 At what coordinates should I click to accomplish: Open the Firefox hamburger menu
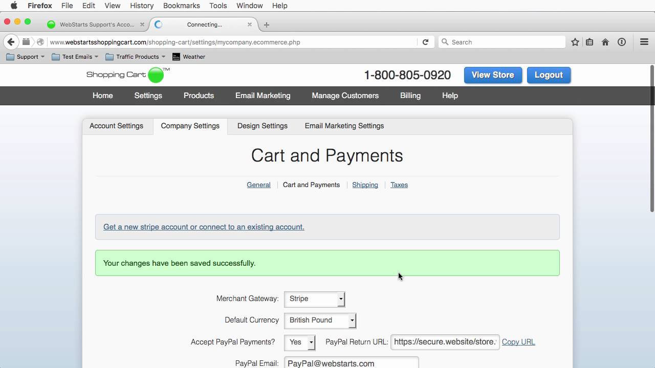[x=644, y=42]
